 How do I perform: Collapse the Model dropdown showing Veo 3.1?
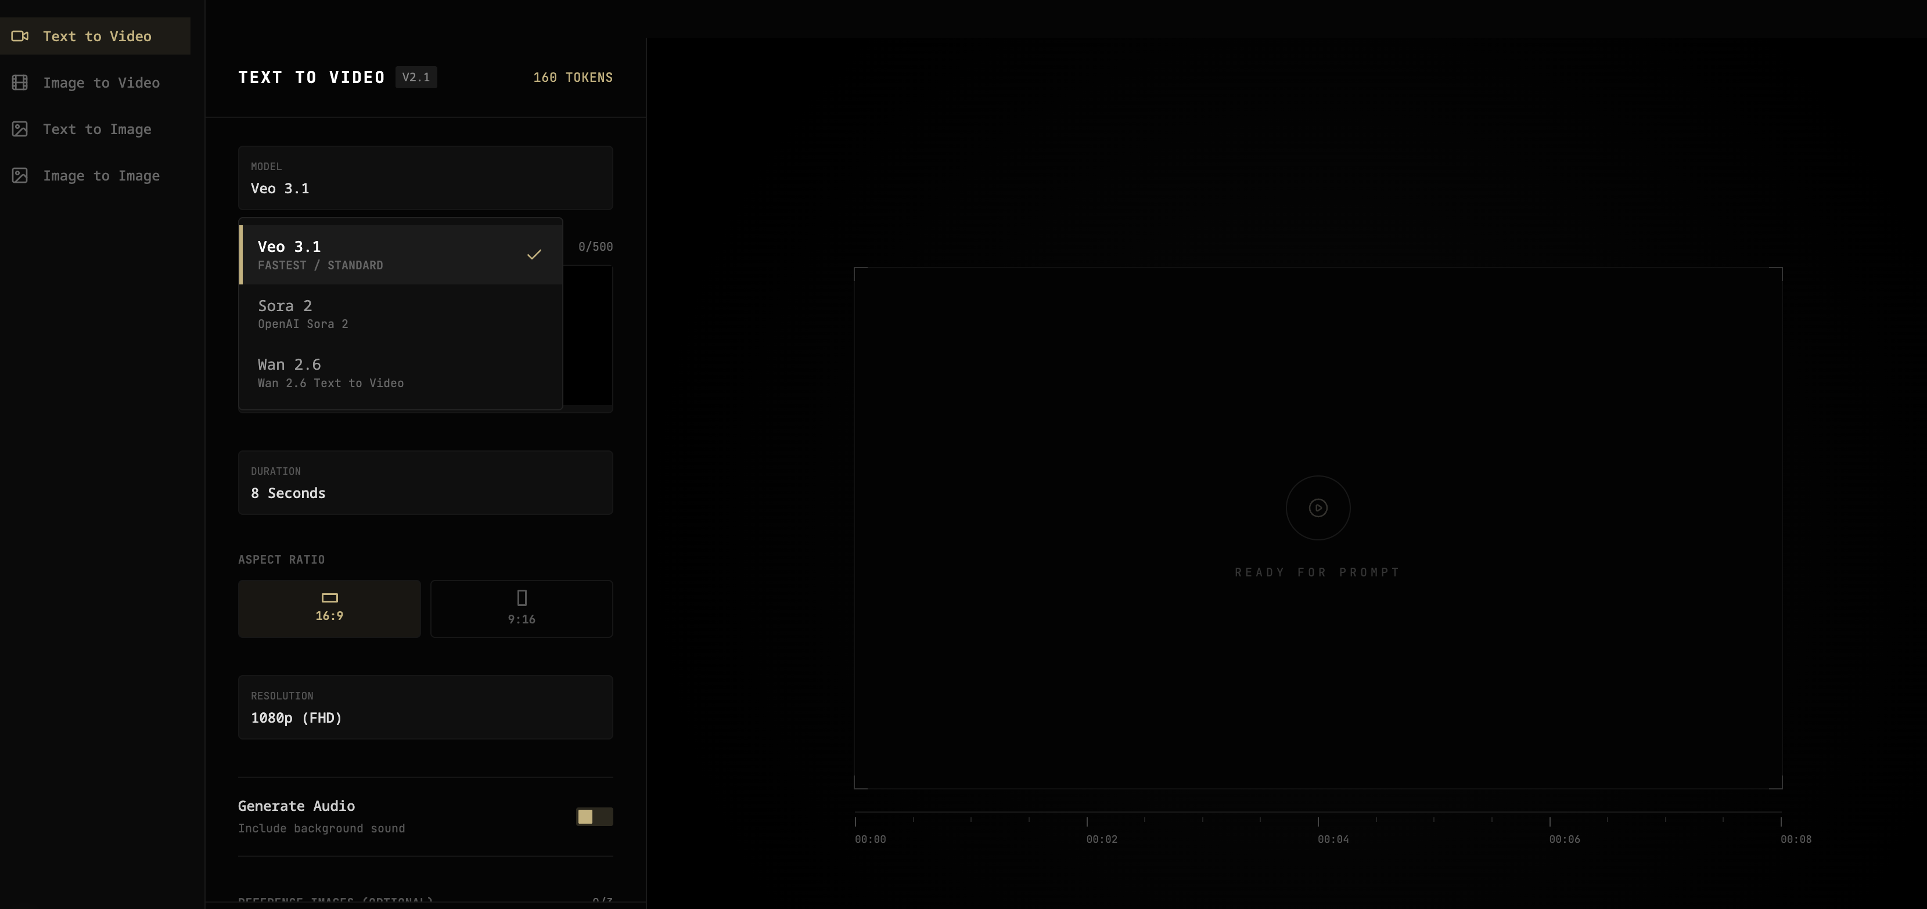(425, 178)
